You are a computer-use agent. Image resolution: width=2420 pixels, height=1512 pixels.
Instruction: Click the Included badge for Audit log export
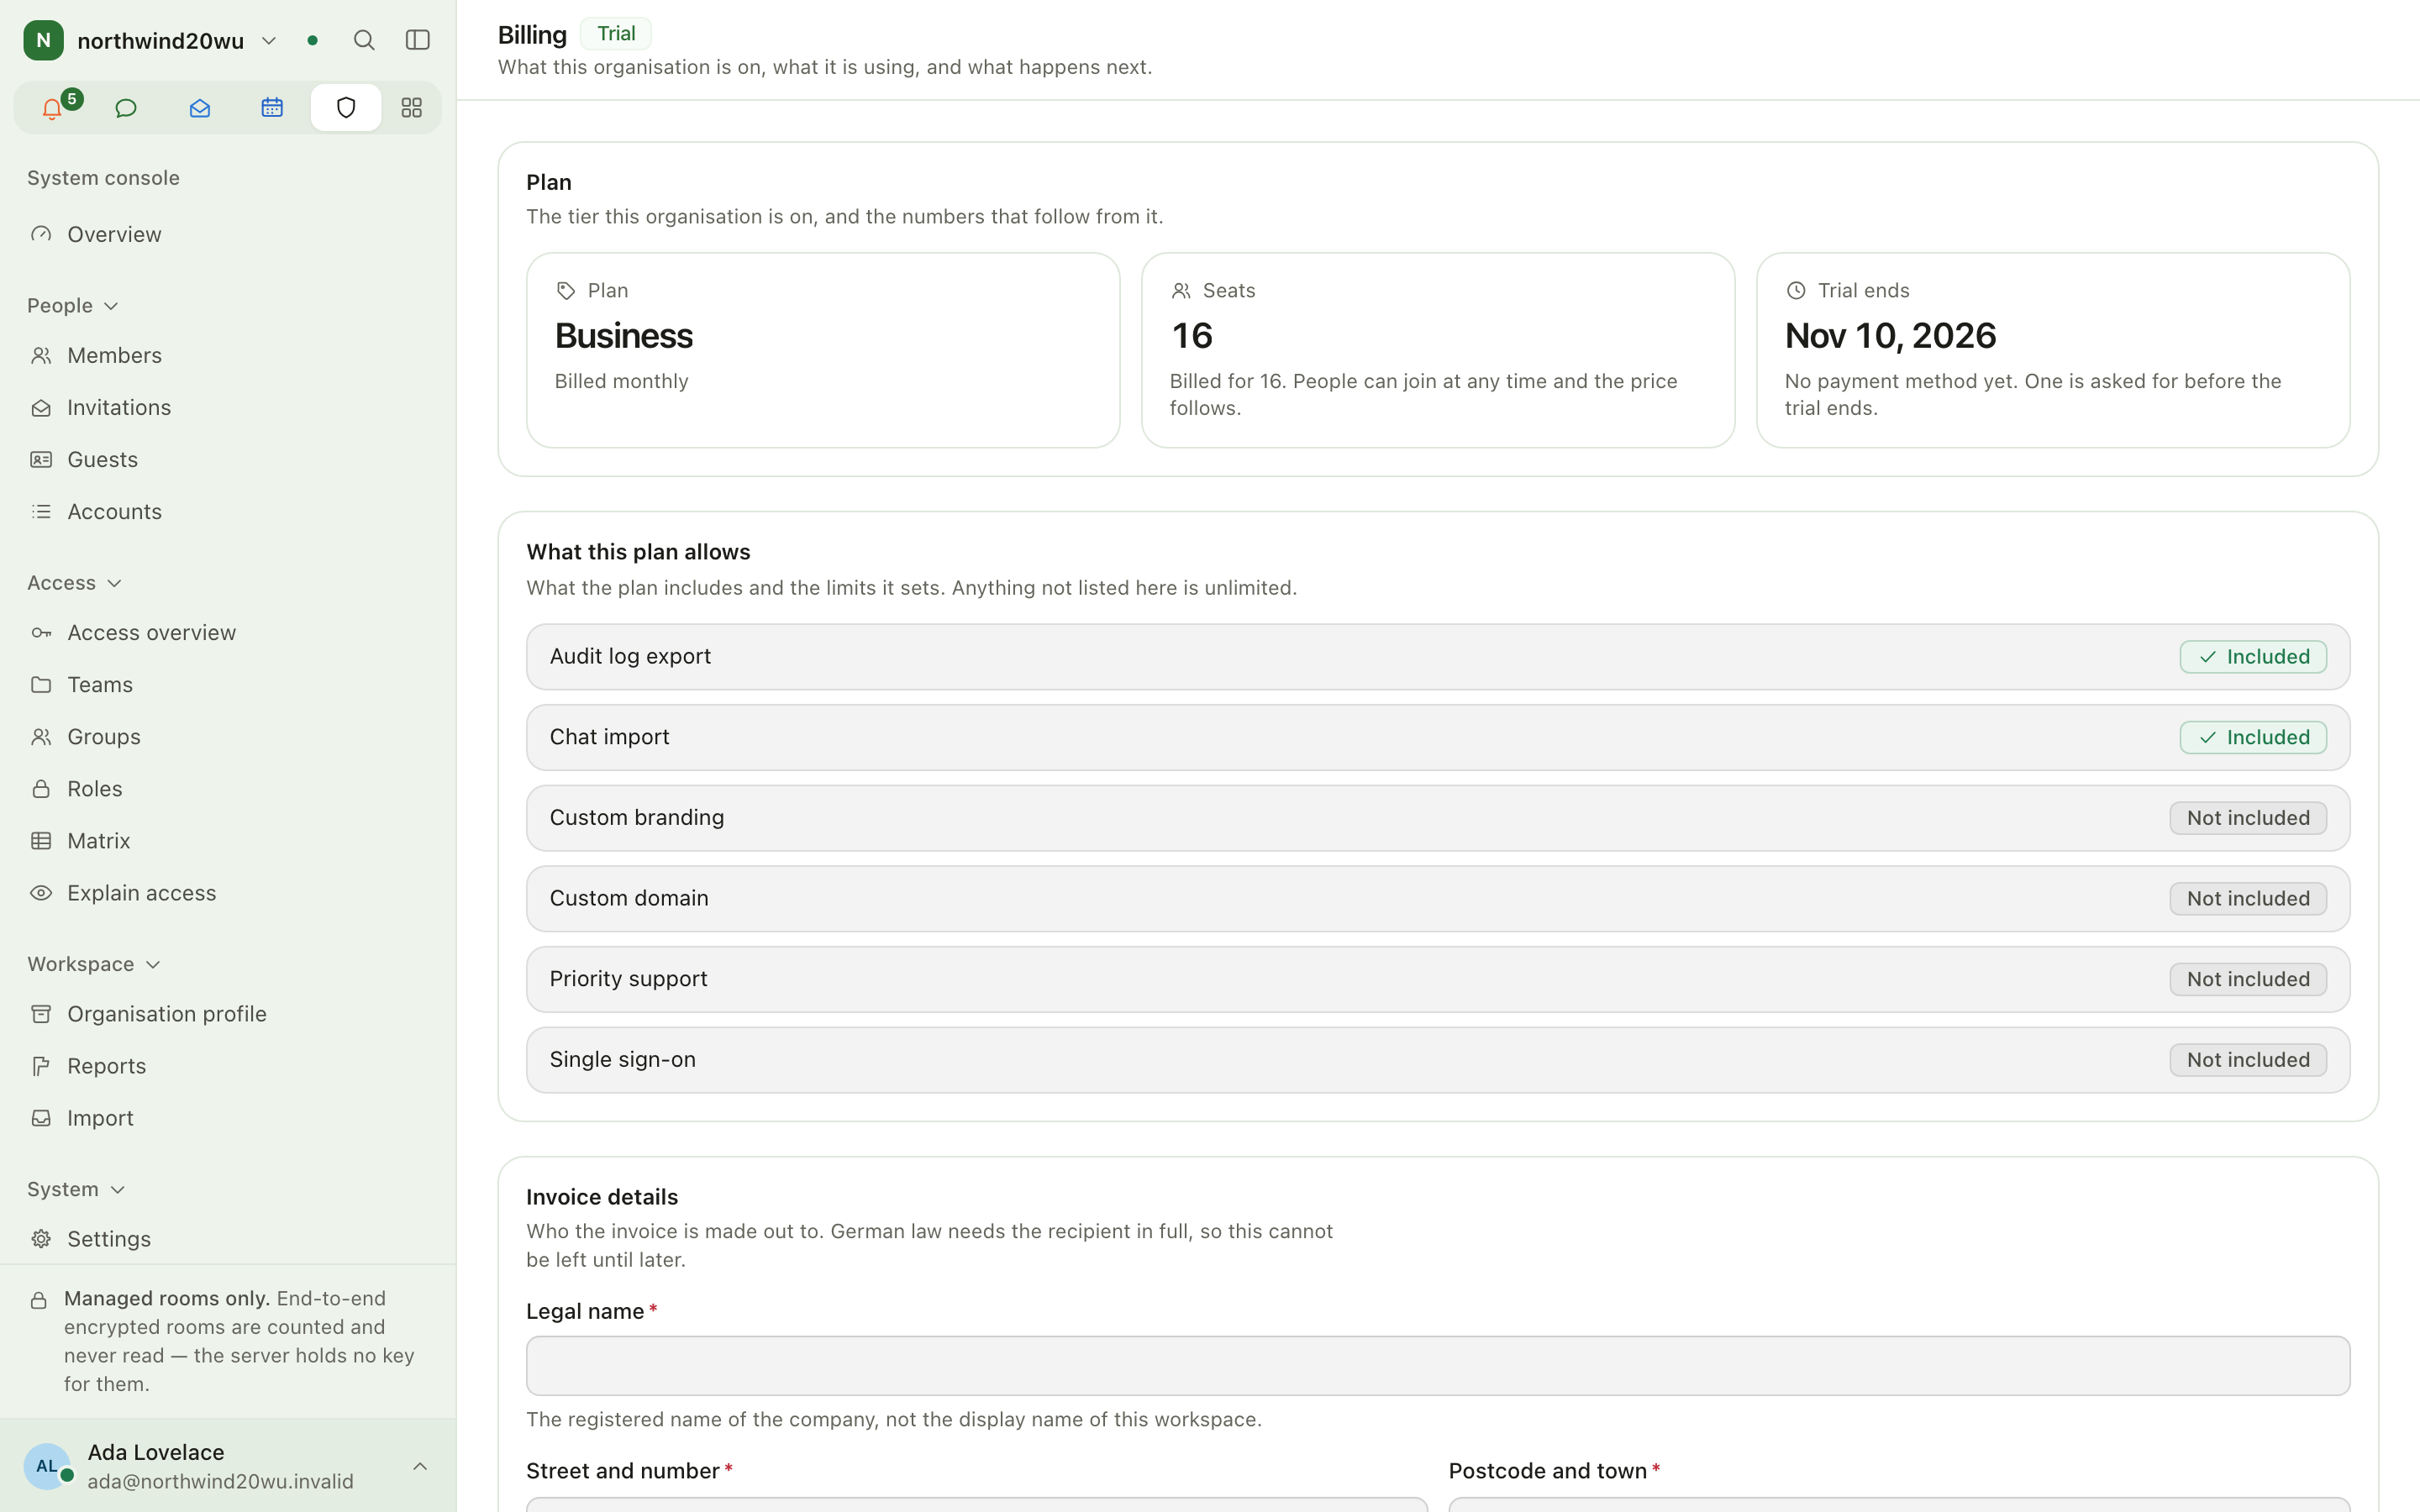2253,657
